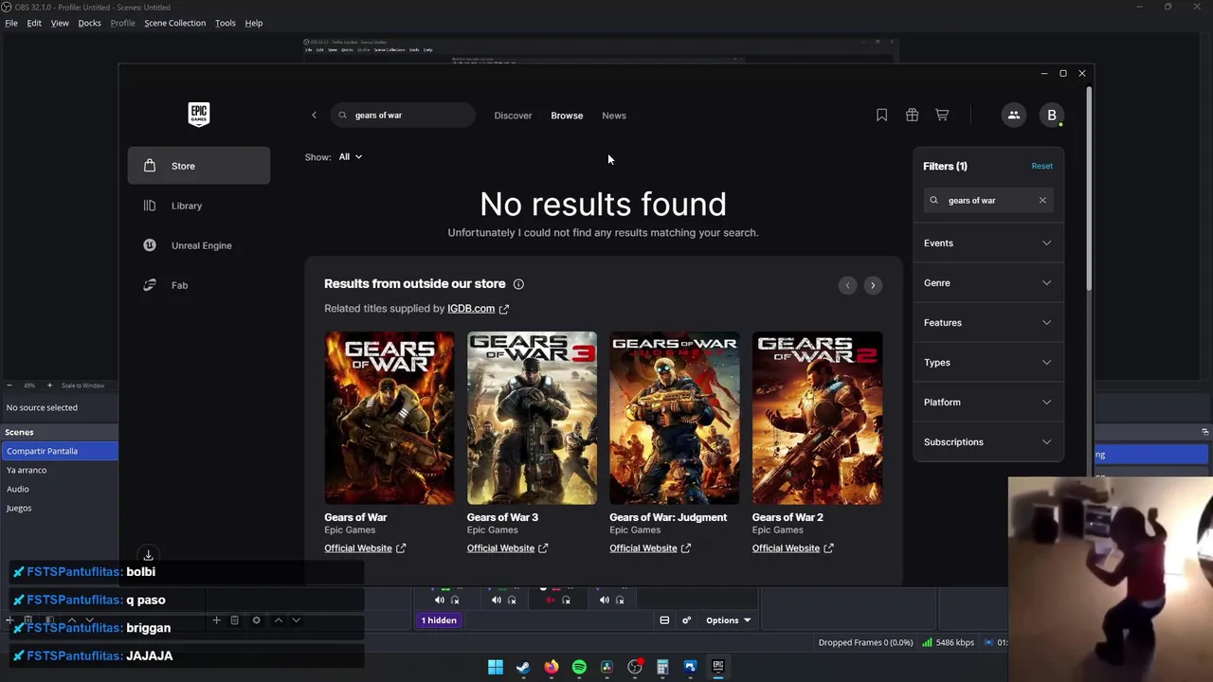Open Fab in the Epic sidebar
This screenshot has width=1213, height=682.
(199, 285)
